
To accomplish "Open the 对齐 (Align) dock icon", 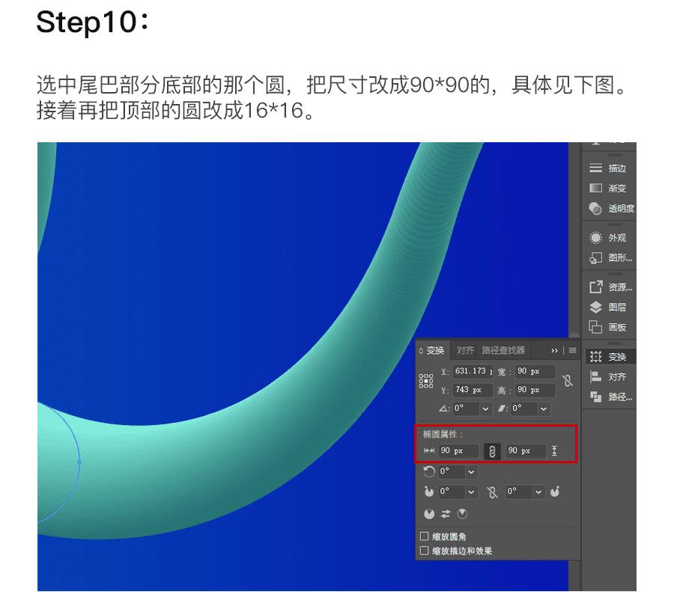I will coord(595,376).
